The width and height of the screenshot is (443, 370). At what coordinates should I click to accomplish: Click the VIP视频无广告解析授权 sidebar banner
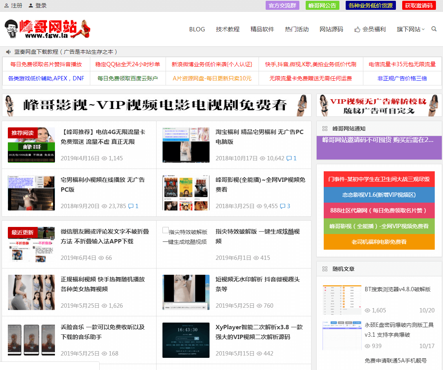[x=379, y=105]
